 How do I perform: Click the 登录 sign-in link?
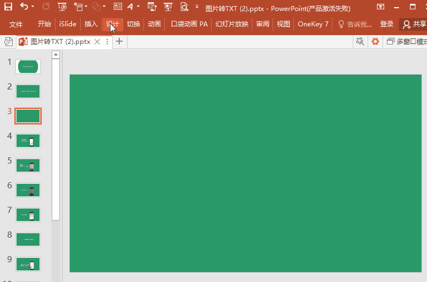[387, 24]
